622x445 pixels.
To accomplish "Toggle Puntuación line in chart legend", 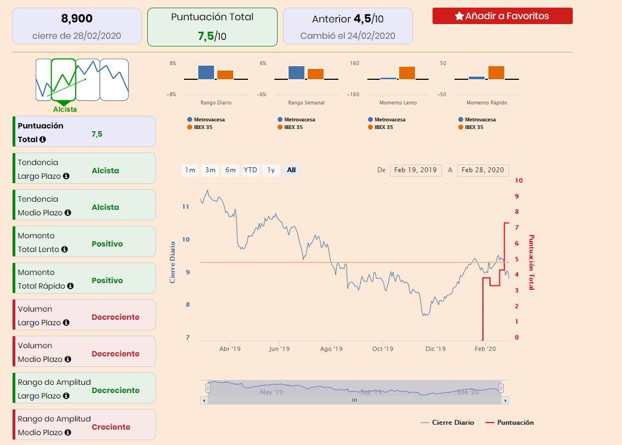I will [x=510, y=423].
